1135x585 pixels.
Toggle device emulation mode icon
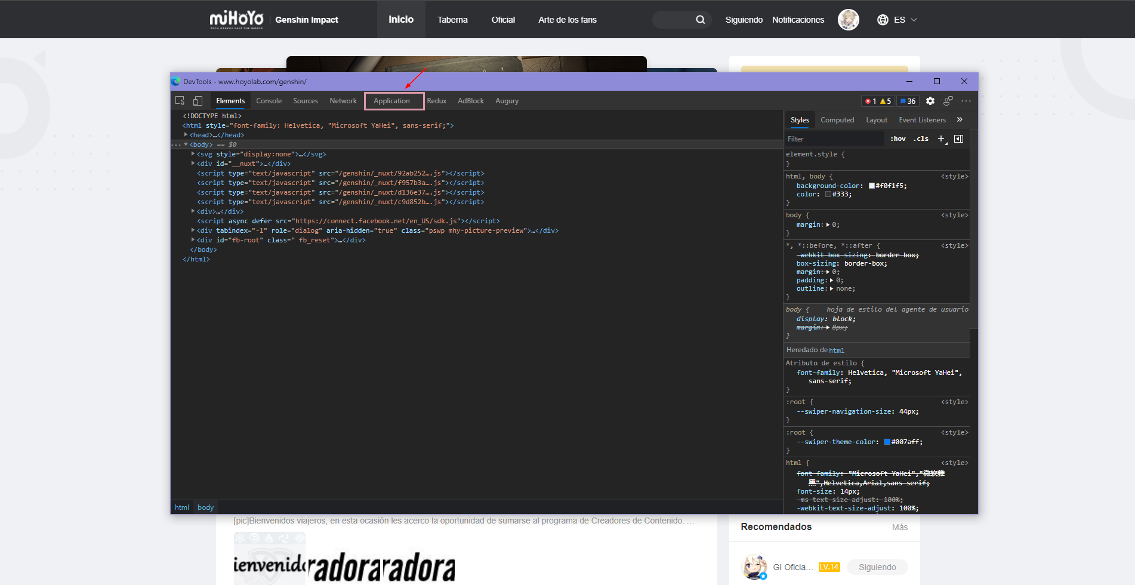[x=198, y=101]
